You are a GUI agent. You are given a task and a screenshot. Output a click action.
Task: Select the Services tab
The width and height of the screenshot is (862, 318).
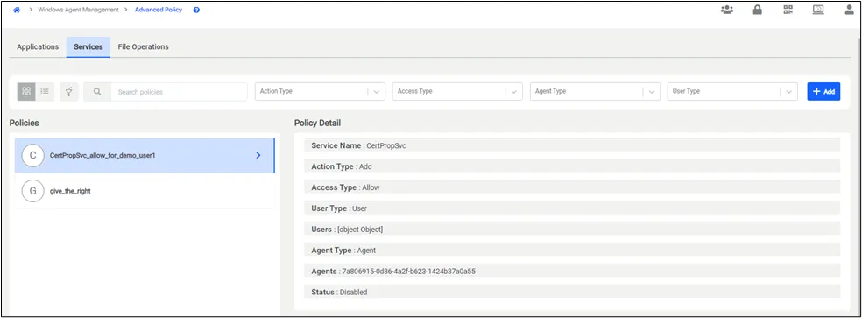click(88, 46)
